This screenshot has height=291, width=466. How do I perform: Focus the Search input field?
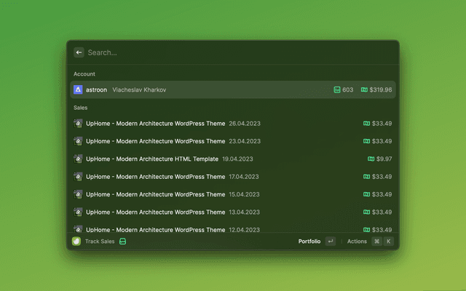[x=233, y=52]
